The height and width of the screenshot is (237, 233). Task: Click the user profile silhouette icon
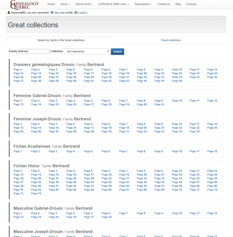click(x=9, y=13)
